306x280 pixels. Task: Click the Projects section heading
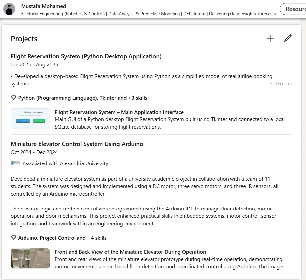[x=24, y=39]
